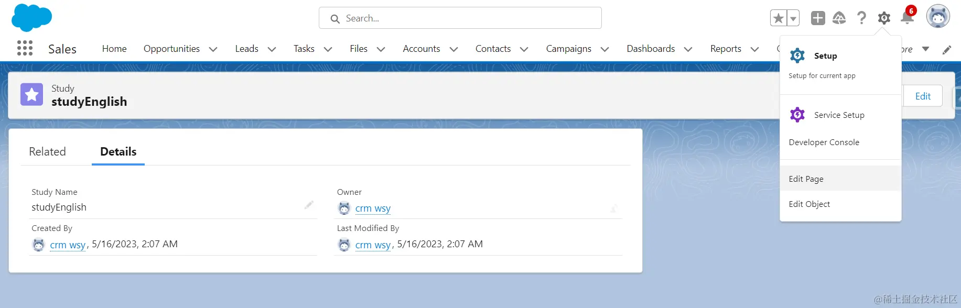Expand the Accounts tab chevron

tap(453, 49)
